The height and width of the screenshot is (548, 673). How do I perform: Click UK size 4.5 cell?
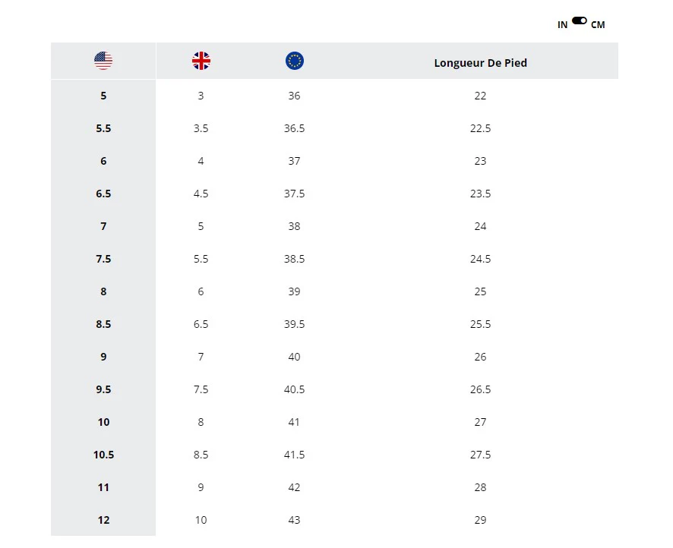pyautogui.click(x=201, y=194)
